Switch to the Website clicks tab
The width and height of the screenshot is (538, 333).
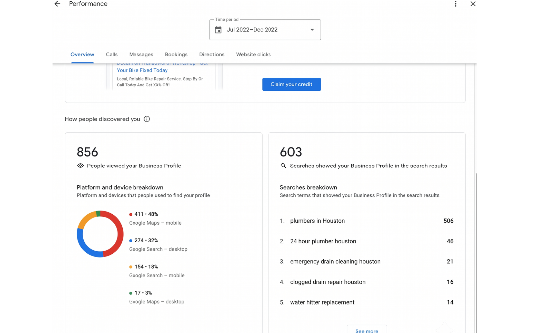click(x=253, y=54)
